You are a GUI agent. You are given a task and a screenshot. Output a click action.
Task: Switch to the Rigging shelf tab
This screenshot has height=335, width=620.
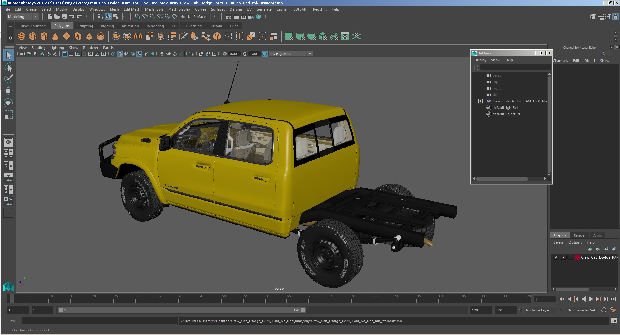coord(107,26)
